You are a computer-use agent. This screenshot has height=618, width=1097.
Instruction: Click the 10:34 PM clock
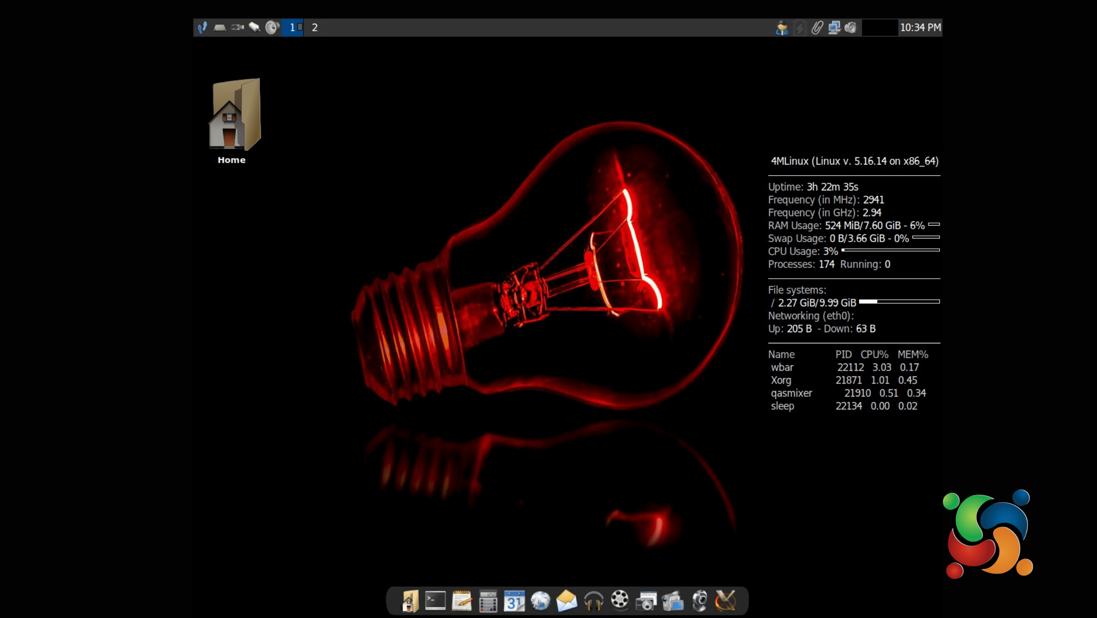[920, 28]
